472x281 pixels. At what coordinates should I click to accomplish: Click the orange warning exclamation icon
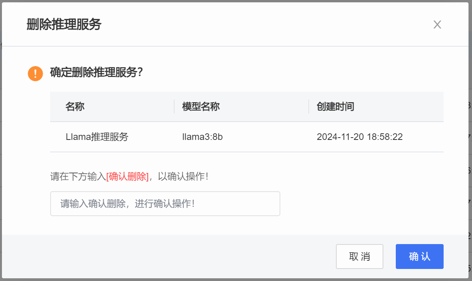(35, 73)
